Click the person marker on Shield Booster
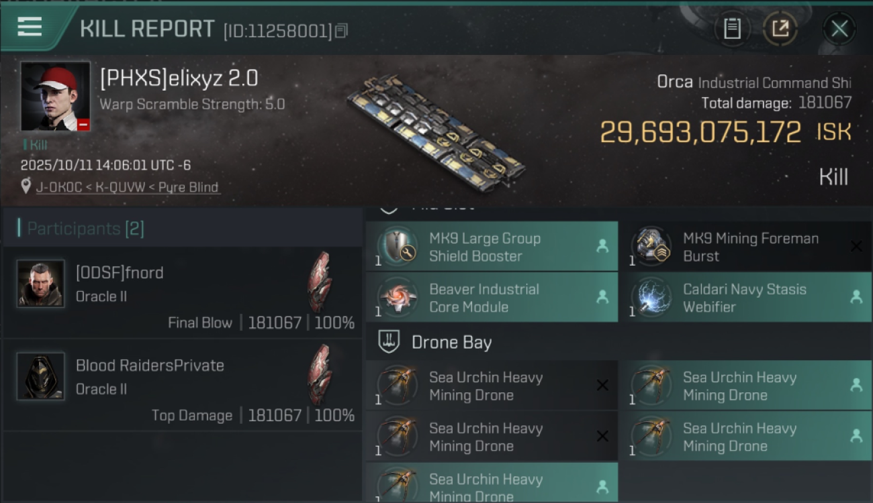 (x=602, y=246)
